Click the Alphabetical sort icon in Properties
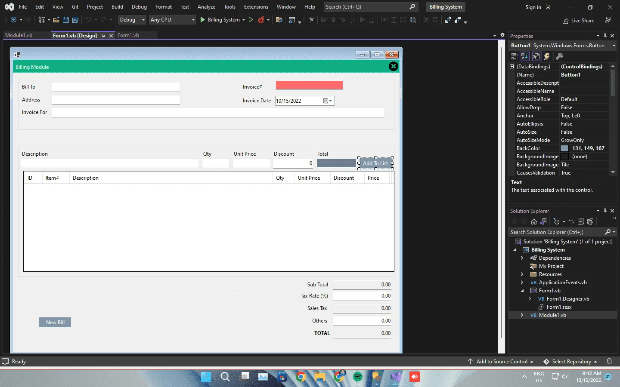Image resolution: width=620 pixels, height=387 pixels. coord(524,56)
